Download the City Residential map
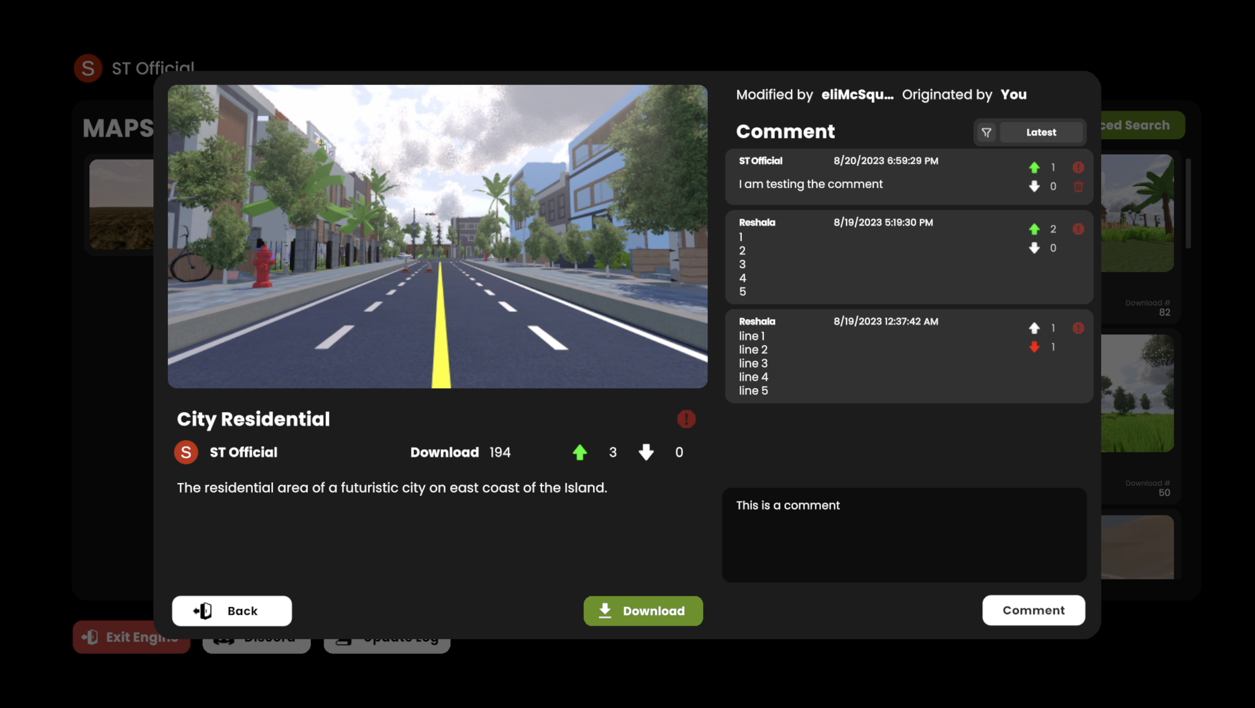The image size is (1255, 708). click(643, 611)
